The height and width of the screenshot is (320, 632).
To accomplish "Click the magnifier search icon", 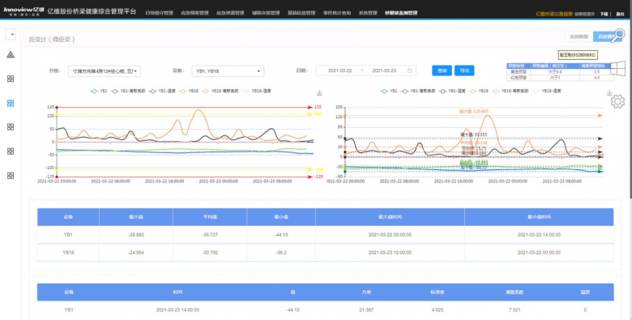I will 619,35.
